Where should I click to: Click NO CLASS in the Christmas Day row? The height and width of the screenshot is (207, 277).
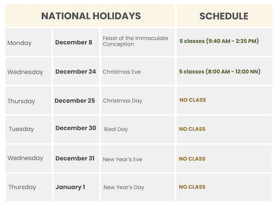[193, 100]
